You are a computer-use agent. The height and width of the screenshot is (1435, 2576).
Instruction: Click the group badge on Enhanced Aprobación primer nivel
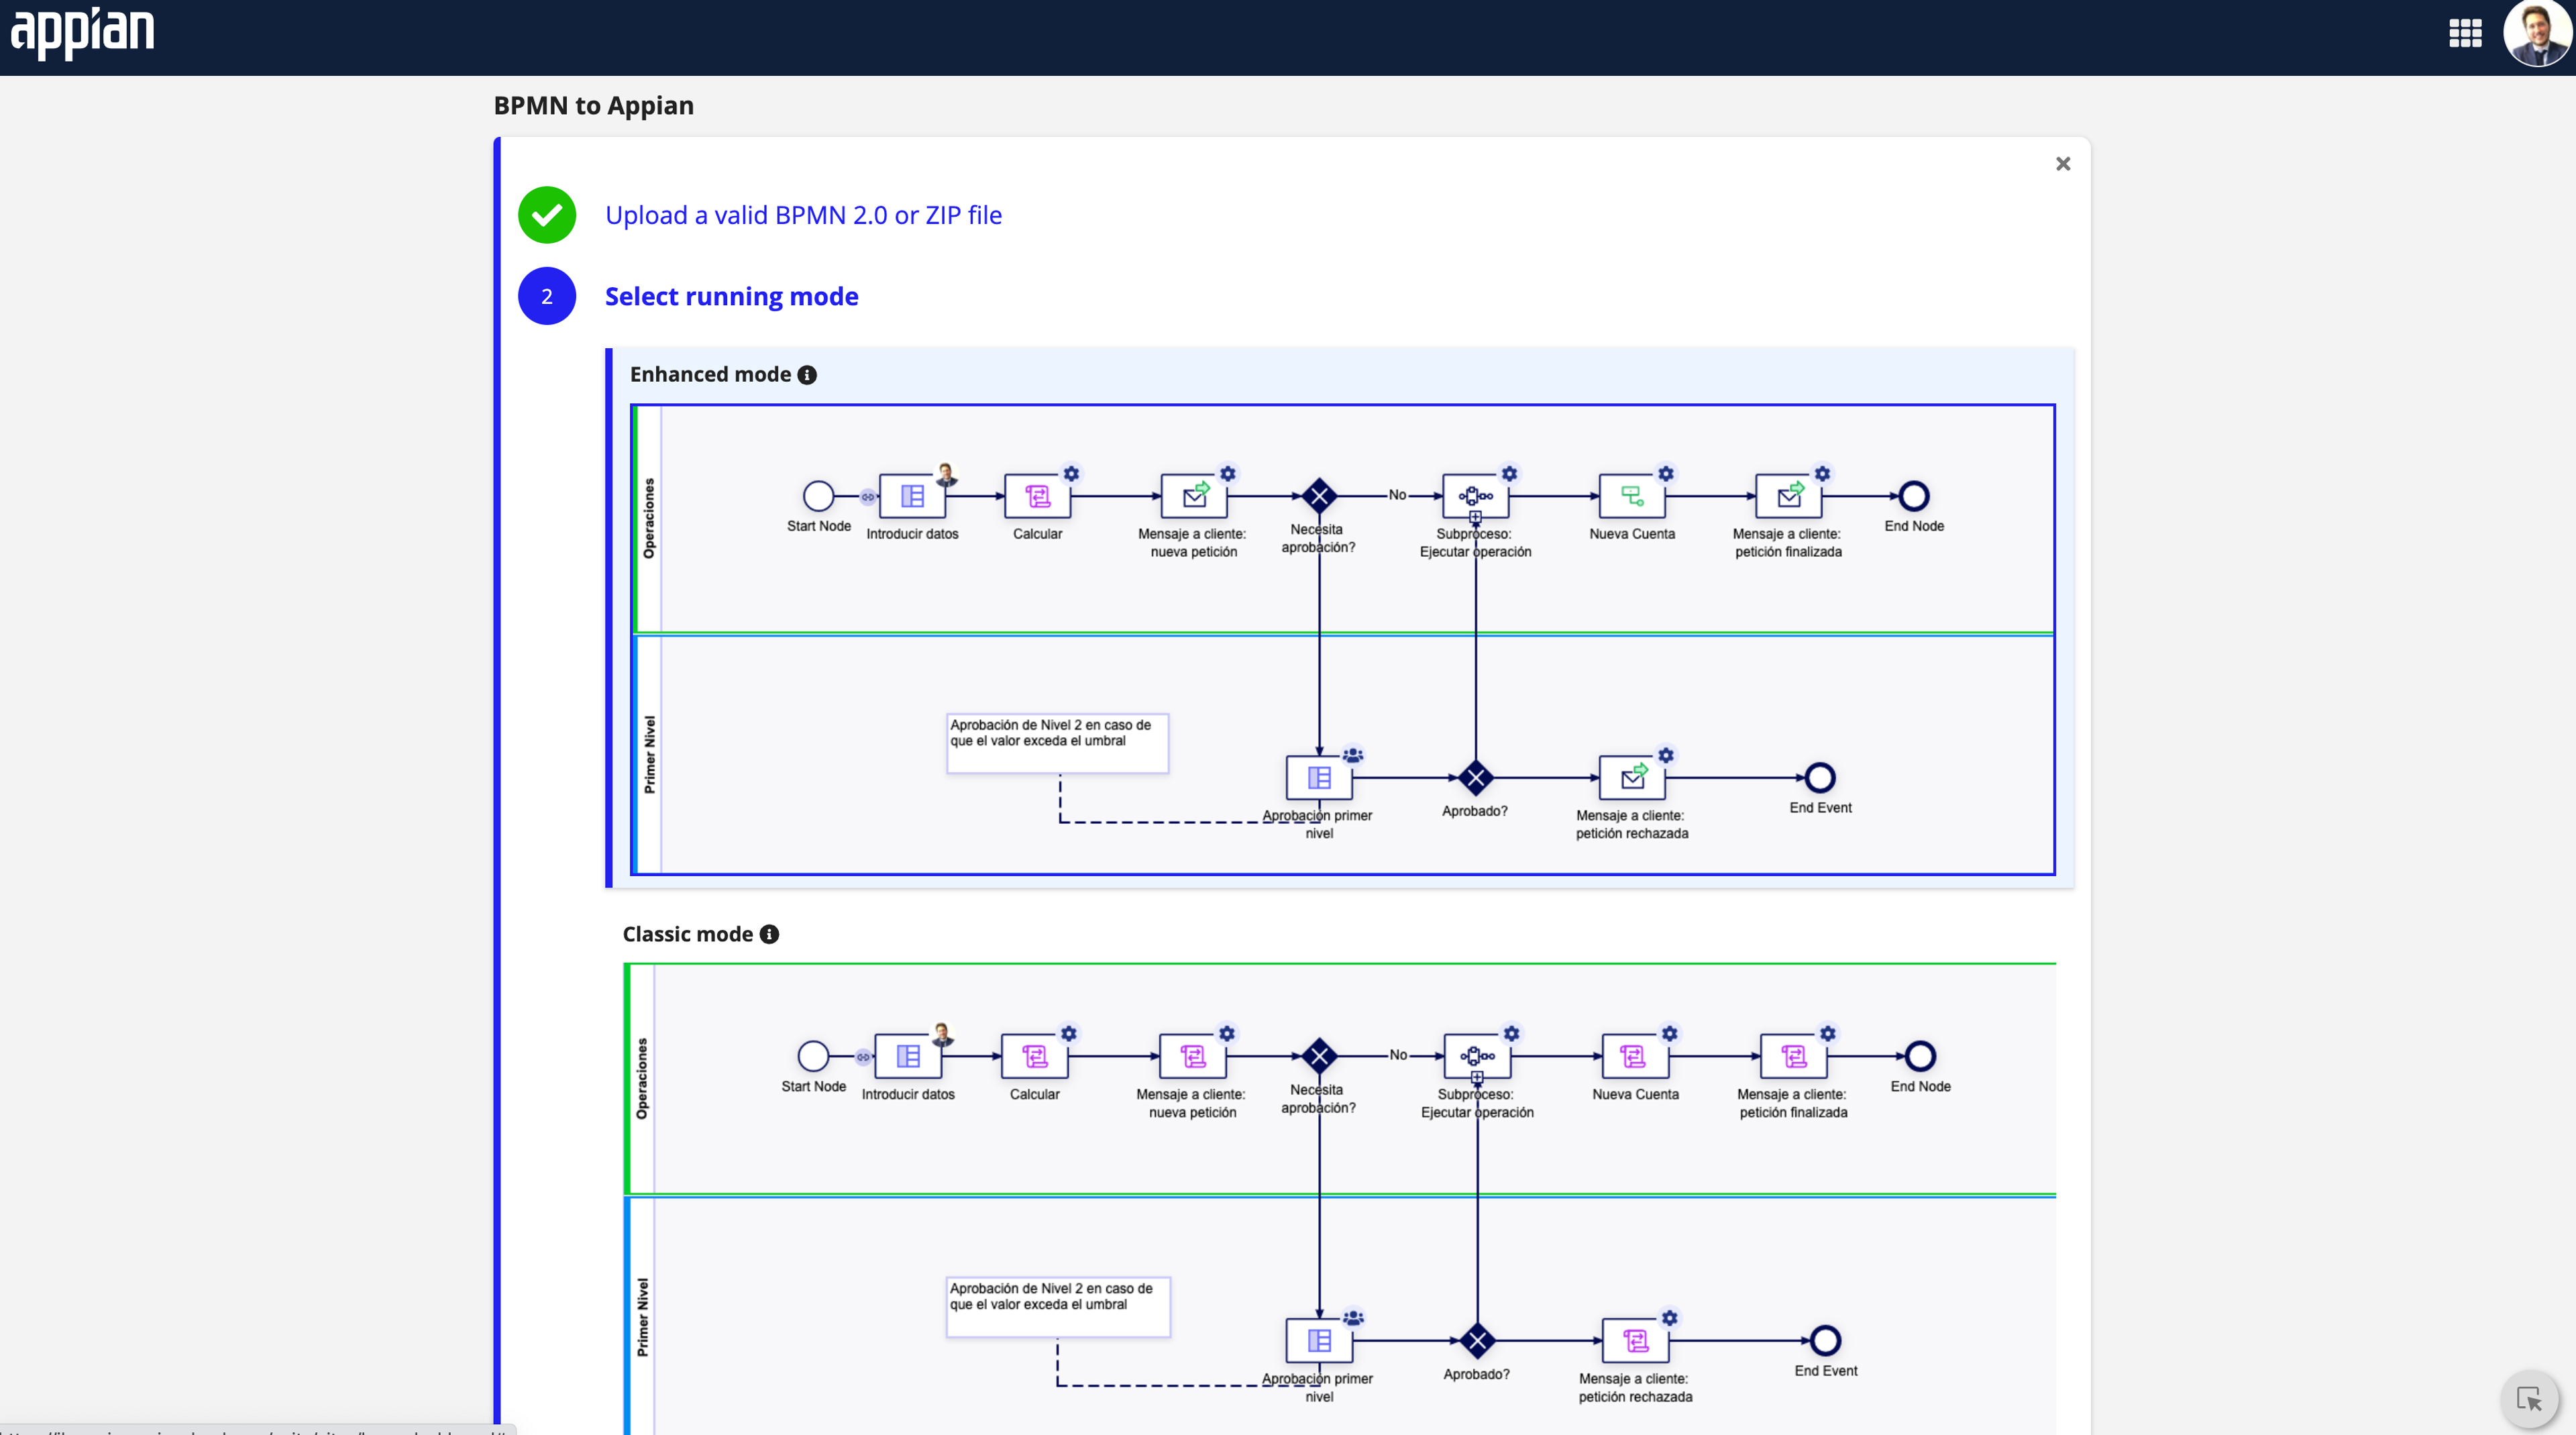1353,755
